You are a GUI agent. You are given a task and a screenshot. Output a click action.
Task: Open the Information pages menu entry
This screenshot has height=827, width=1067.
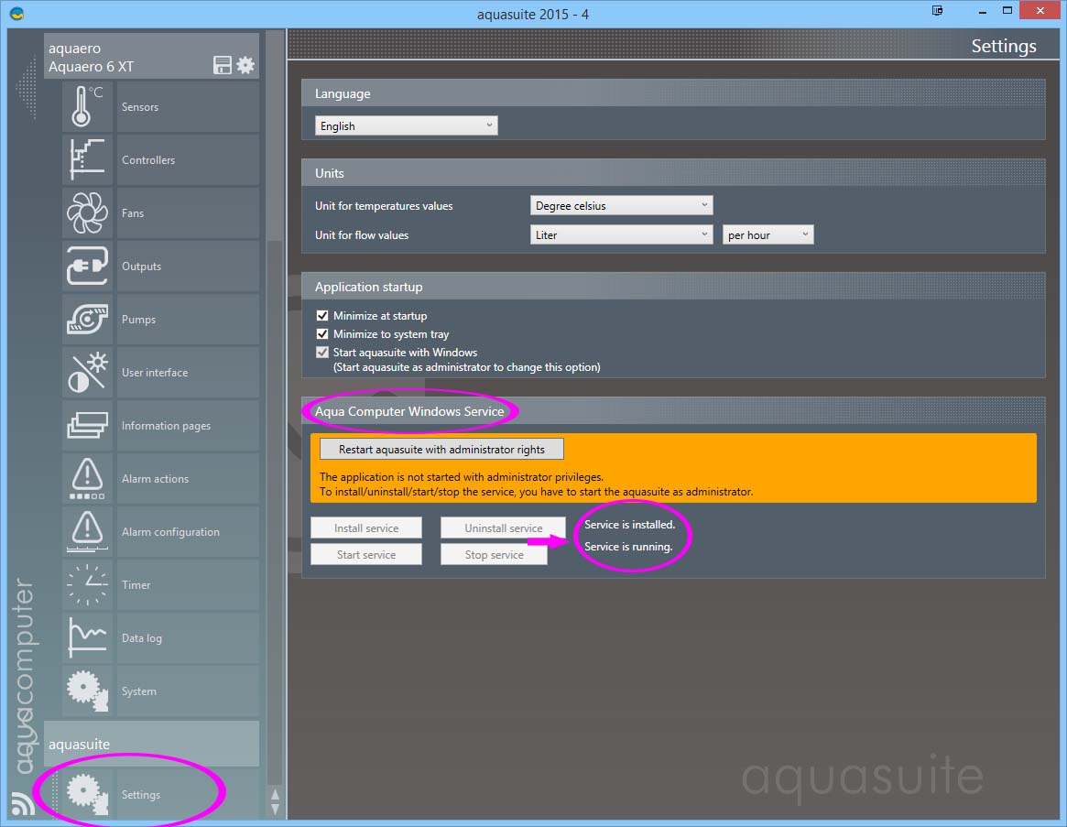pos(188,426)
